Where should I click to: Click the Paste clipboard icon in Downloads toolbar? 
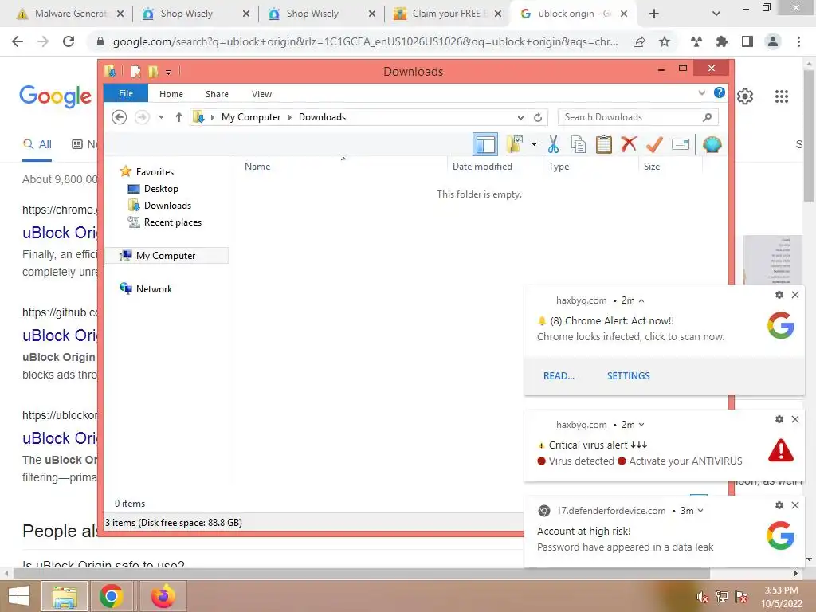pyautogui.click(x=604, y=145)
